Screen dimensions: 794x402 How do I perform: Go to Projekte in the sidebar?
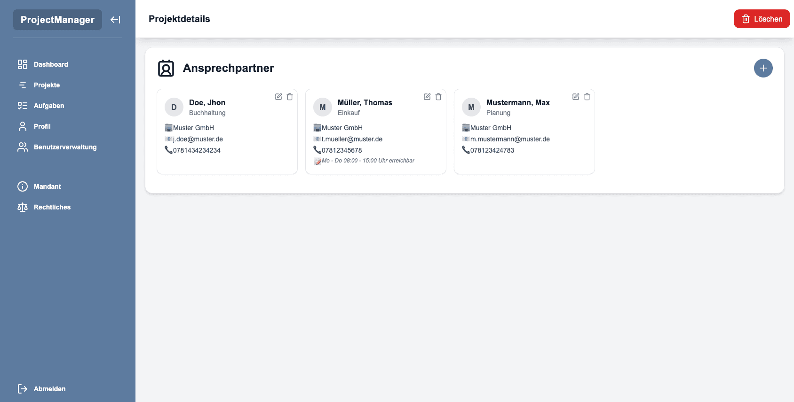pyautogui.click(x=47, y=85)
